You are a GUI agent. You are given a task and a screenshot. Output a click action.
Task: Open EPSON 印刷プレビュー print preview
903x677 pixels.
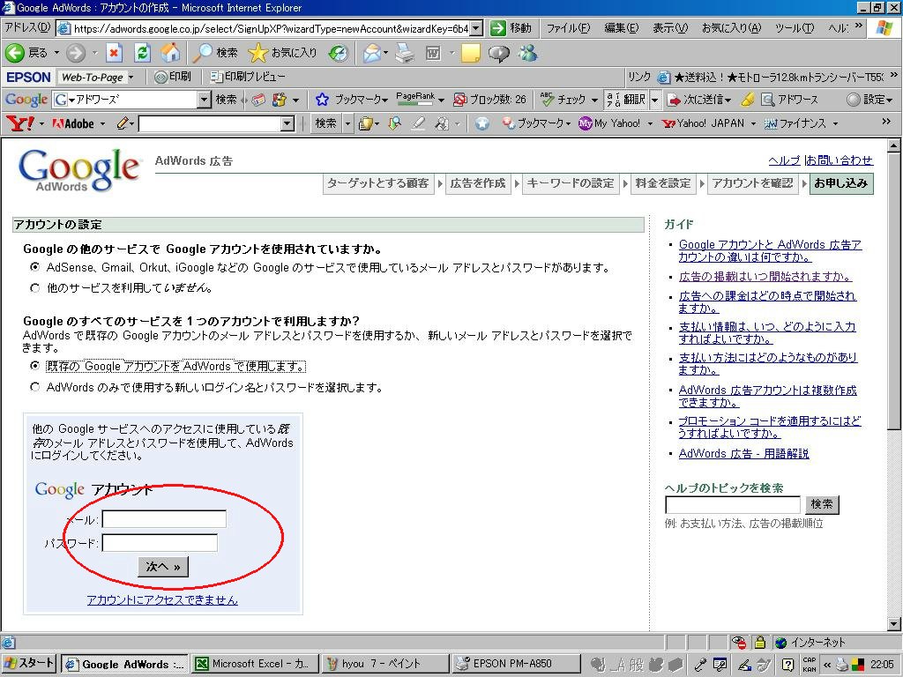pyautogui.click(x=248, y=77)
